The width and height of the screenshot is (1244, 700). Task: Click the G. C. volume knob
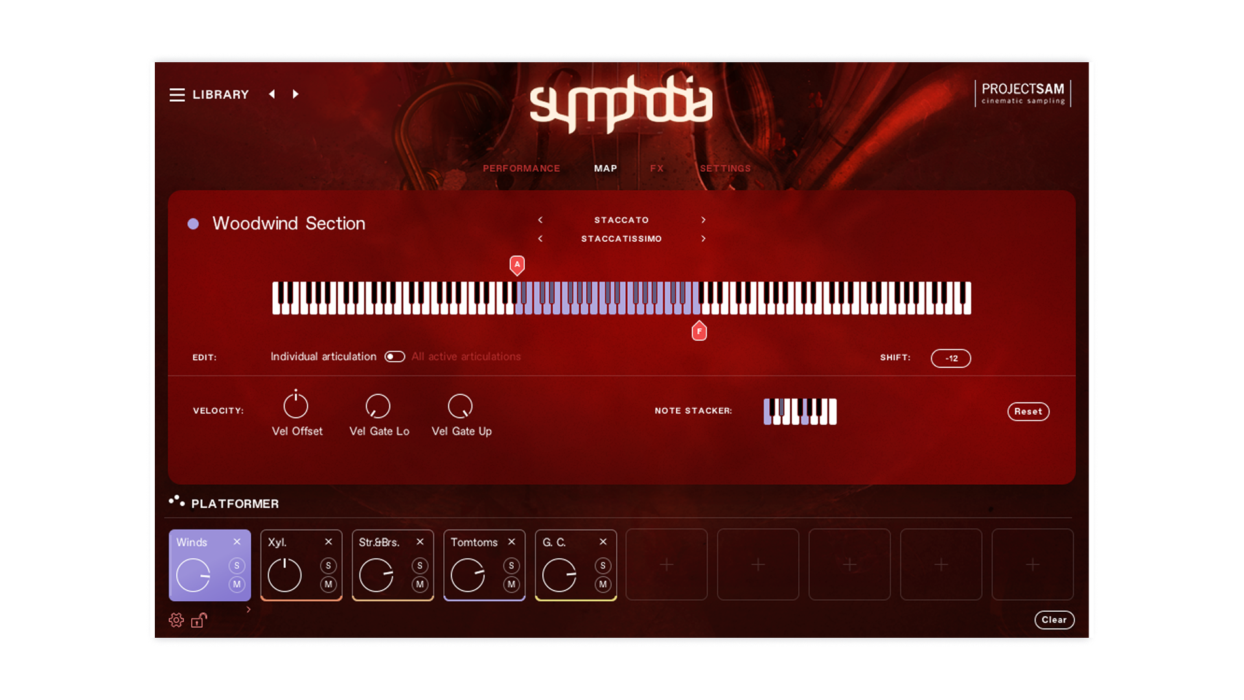[559, 575]
